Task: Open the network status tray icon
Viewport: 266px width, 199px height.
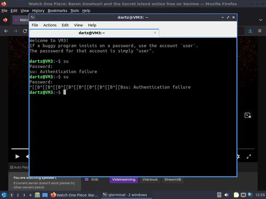Action: [x=243, y=195]
